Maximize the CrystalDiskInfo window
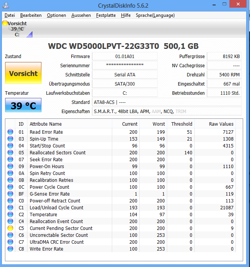The height and width of the screenshot is (267, 250). (224, 4)
